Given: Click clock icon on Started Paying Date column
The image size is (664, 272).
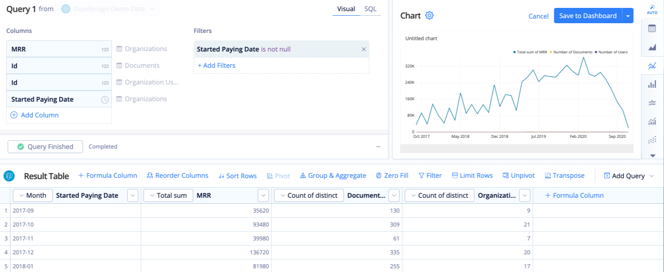Looking at the screenshot, I should point(105,99).
